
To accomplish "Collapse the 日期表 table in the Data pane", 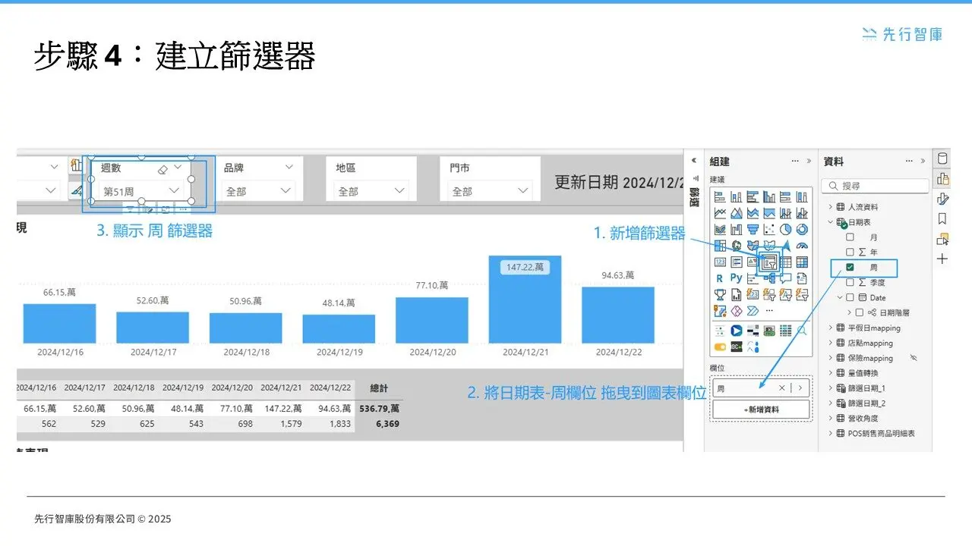I will click(x=831, y=222).
